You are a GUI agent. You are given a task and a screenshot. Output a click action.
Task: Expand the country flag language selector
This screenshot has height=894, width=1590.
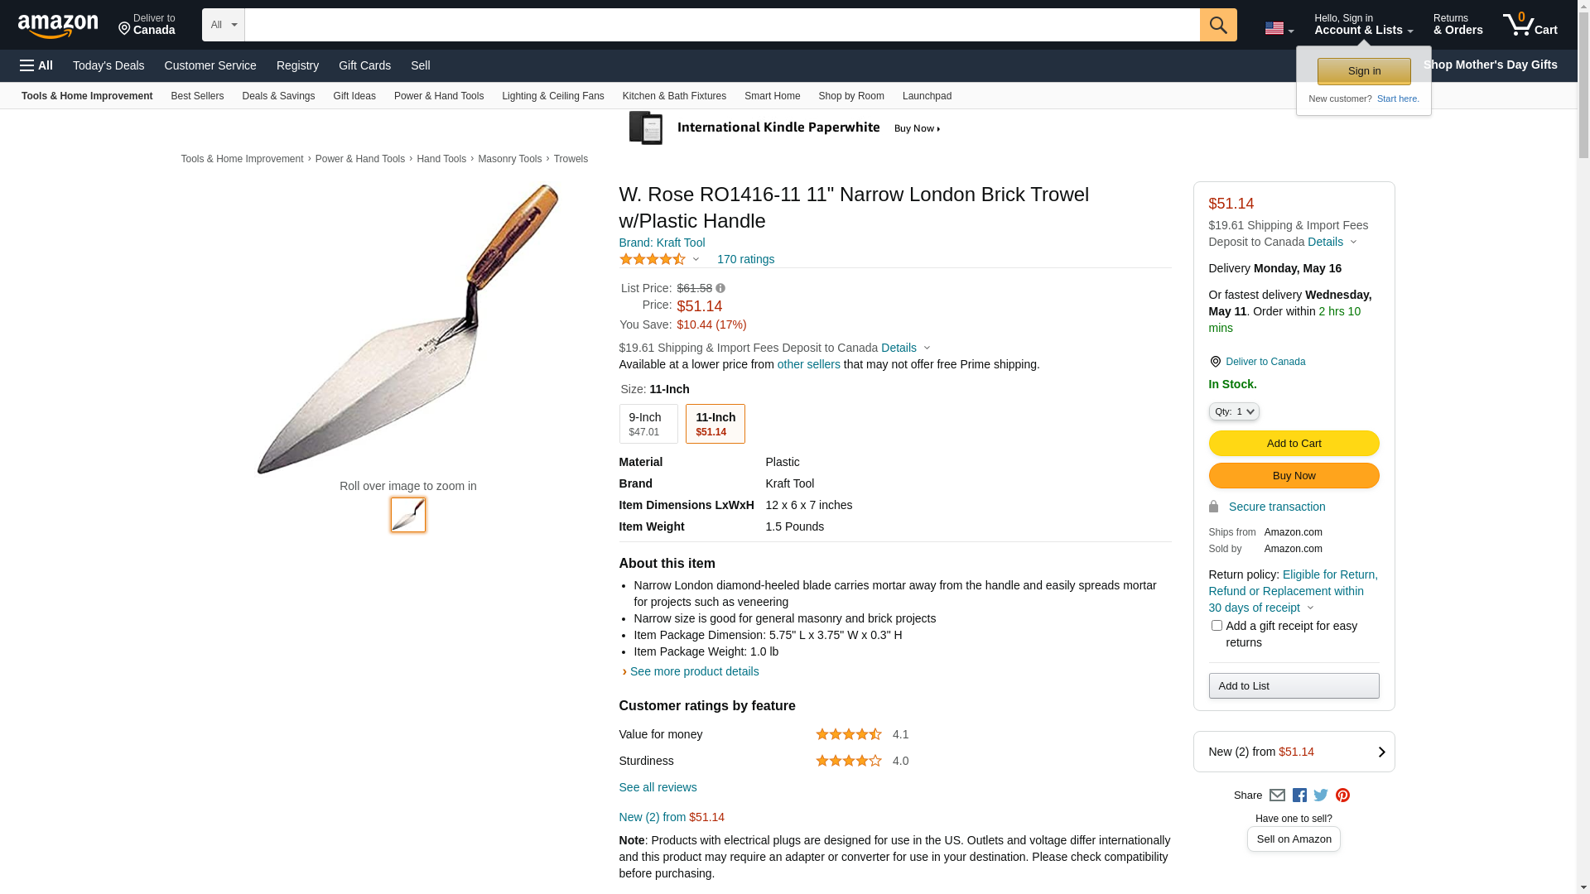coord(1279,29)
